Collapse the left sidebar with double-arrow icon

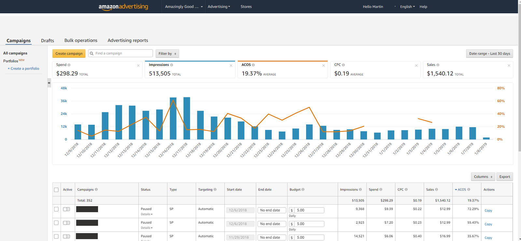coord(49,83)
